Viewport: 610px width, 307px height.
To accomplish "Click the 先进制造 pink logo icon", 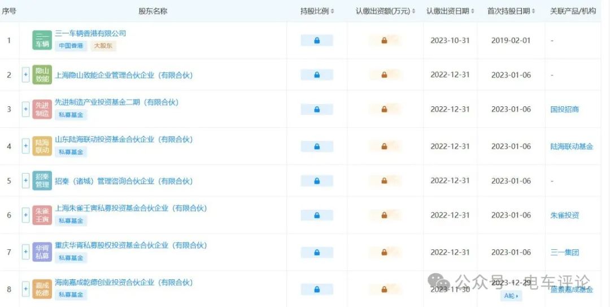I will point(42,109).
